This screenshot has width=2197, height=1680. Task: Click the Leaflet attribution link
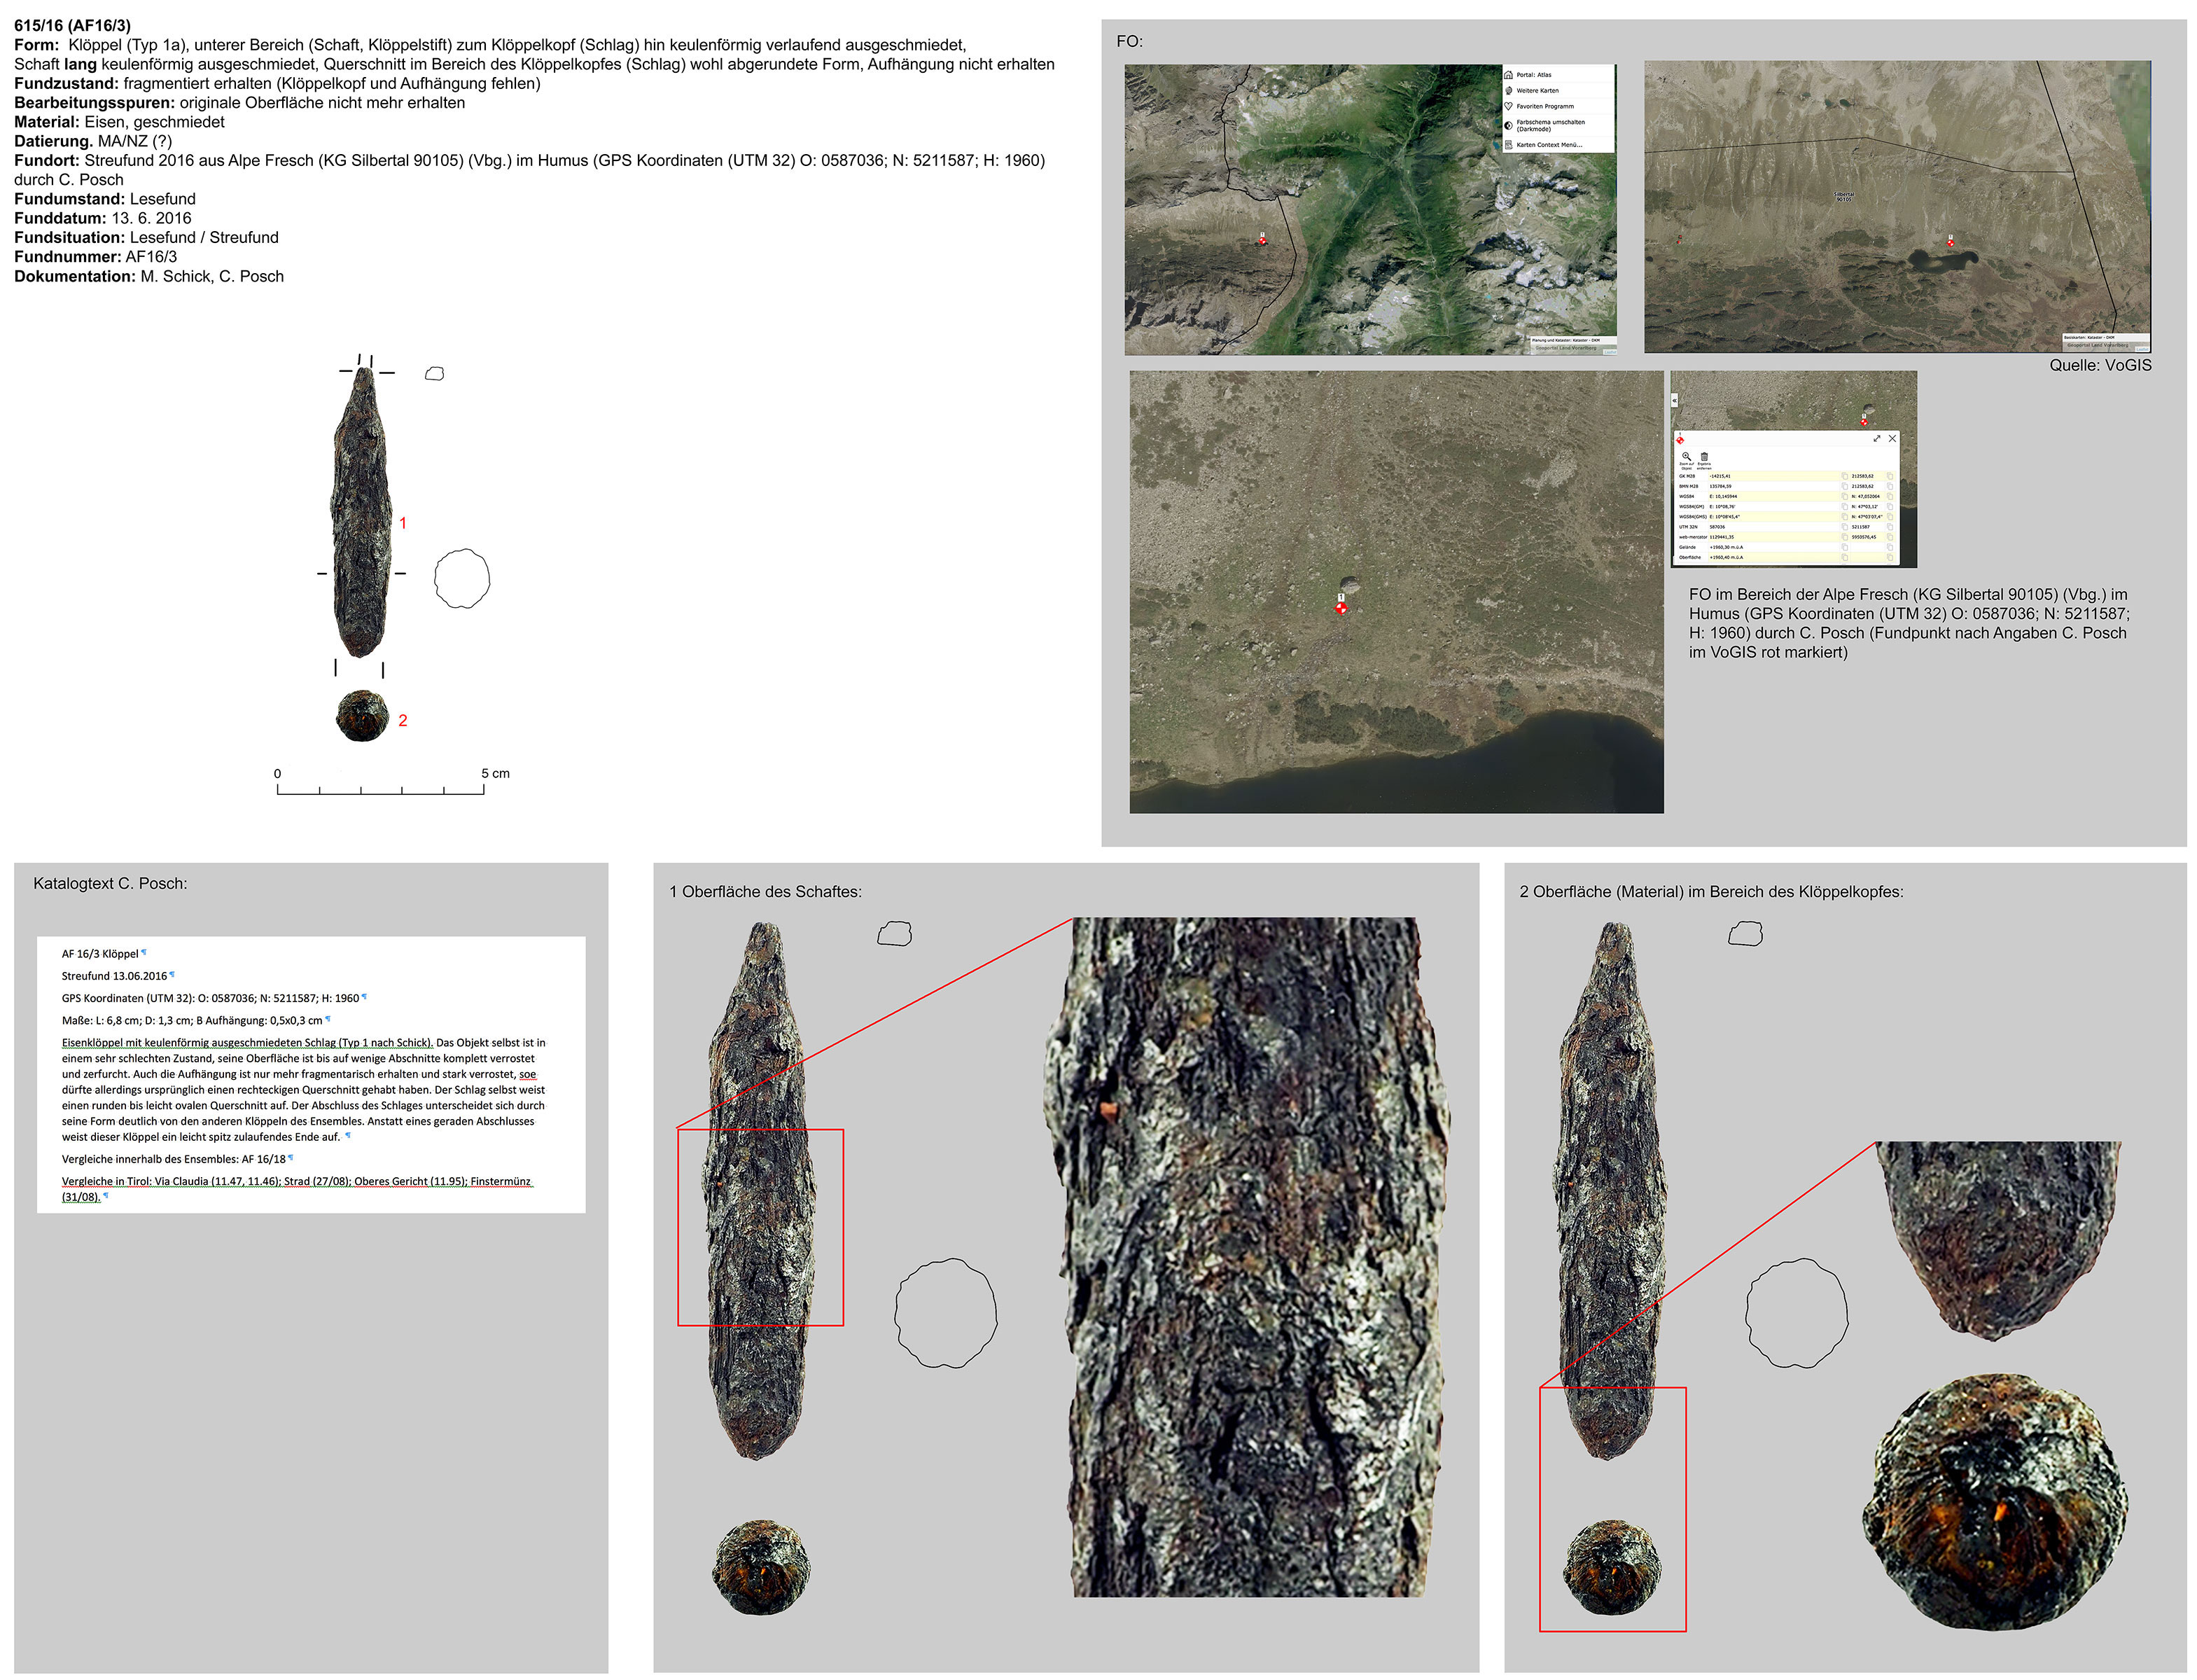click(1610, 352)
